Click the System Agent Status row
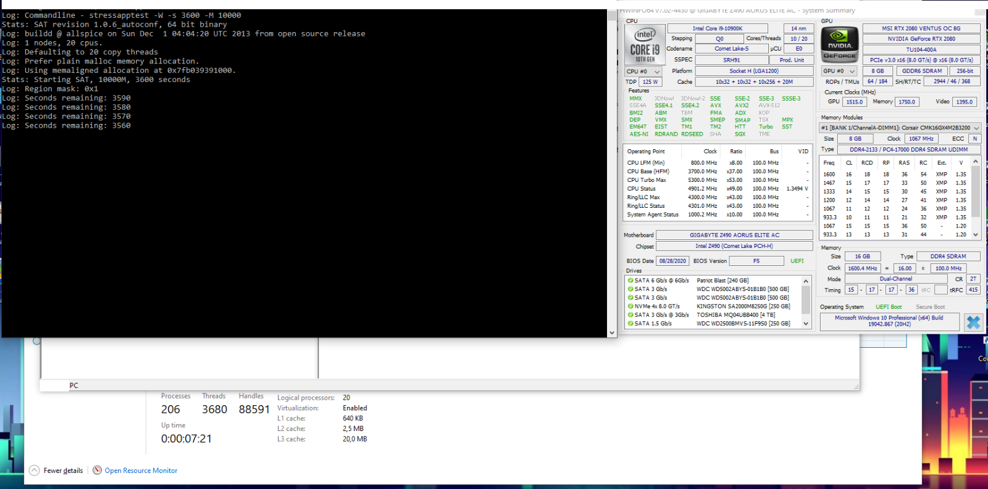Screen dimensions: 988x489 [x=718, y=215]
